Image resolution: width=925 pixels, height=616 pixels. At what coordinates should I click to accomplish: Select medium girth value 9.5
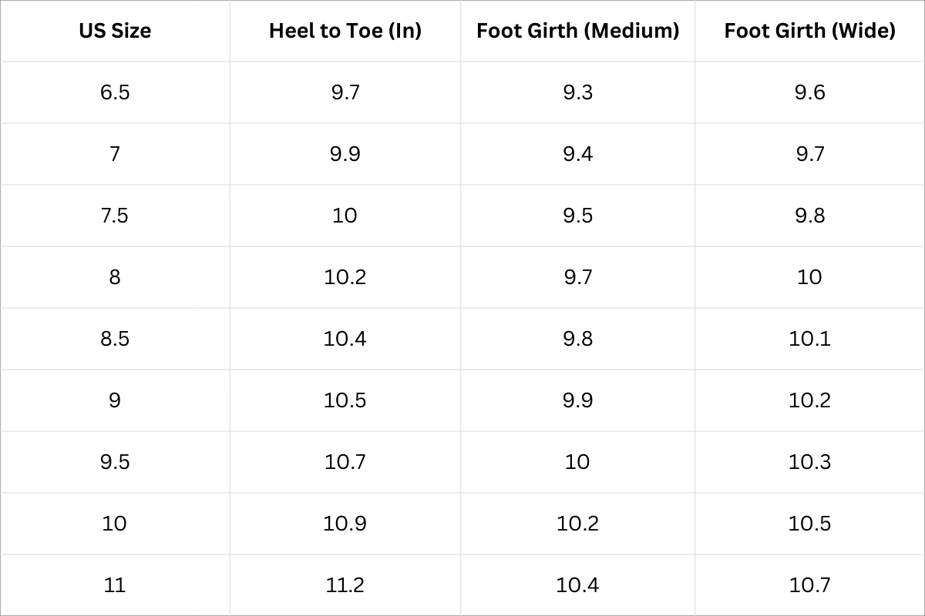pyautogui.click(x=577, y=216)
